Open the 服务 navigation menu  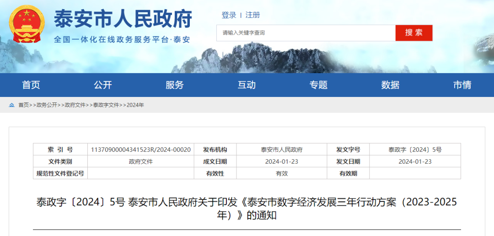pos(175,85)
